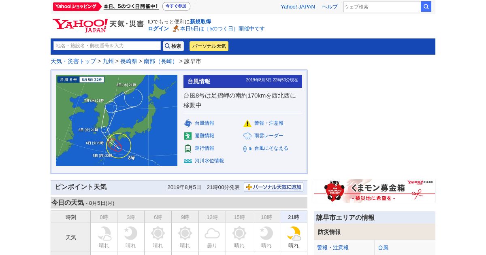Click the 諫早市エリアの情報 heading
The width and height of the screenshot is (486, 255).
[345, 218]
